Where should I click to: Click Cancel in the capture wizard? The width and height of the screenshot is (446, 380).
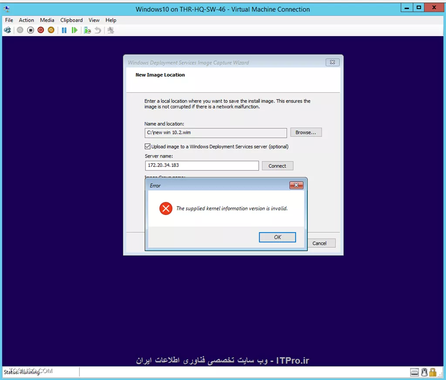pos(319,243)
